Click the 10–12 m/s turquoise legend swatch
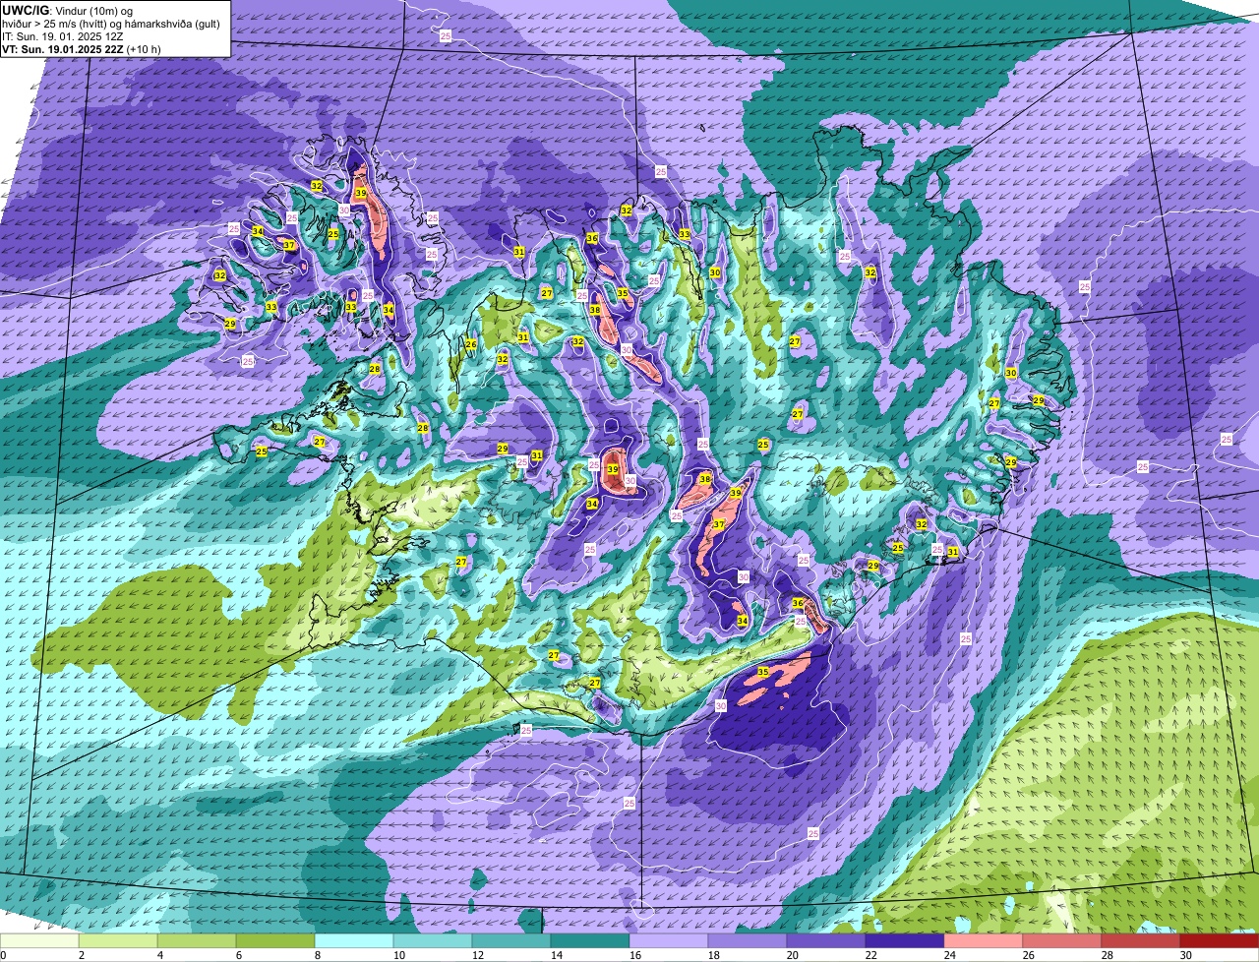The width and height of the screenshot is (1259, 962). [433, 940]
